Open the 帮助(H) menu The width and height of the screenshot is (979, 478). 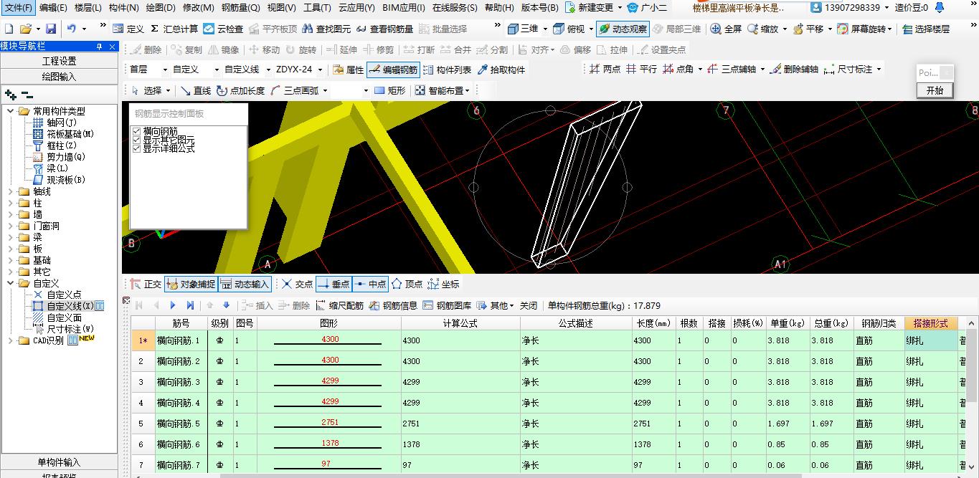(x=499, y=8)
